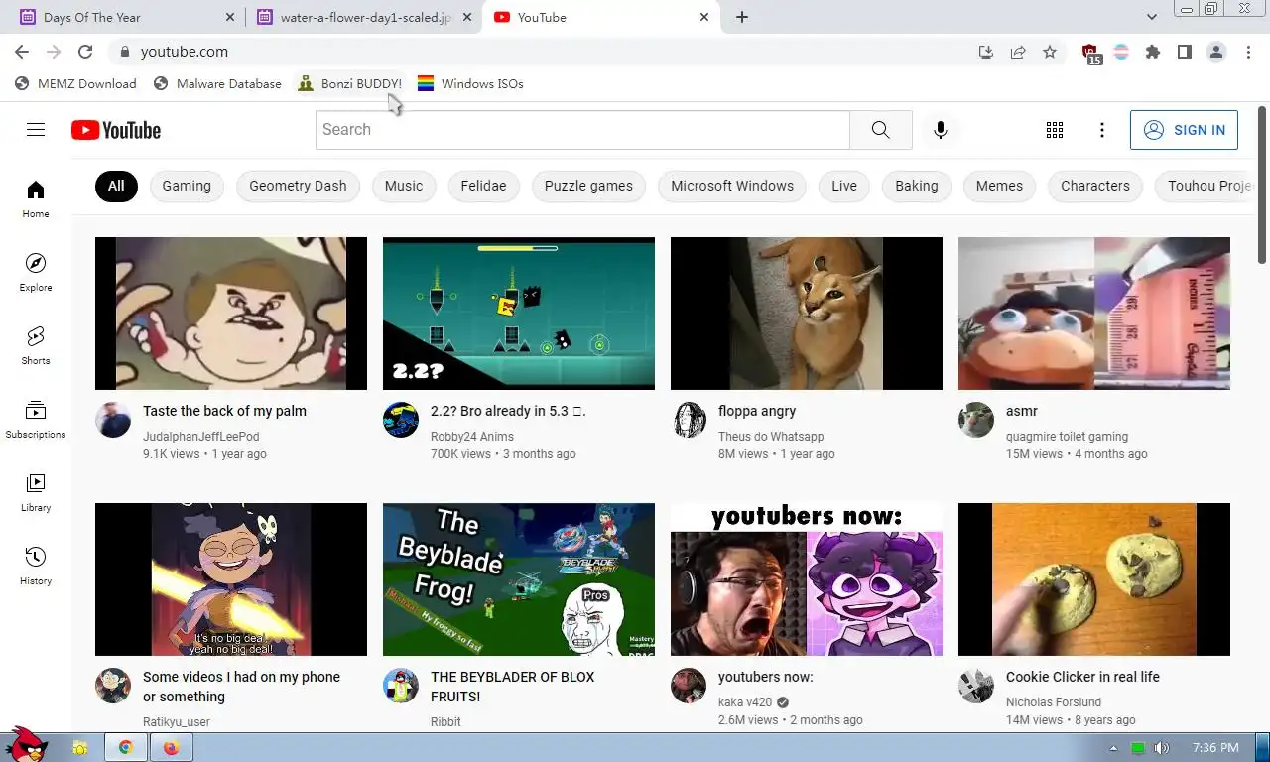Open Chrome profile avatar
Screen dimensions: 1270x762
[1216, 52]
